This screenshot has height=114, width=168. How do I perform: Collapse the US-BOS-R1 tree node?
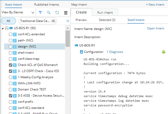point(3,28)
